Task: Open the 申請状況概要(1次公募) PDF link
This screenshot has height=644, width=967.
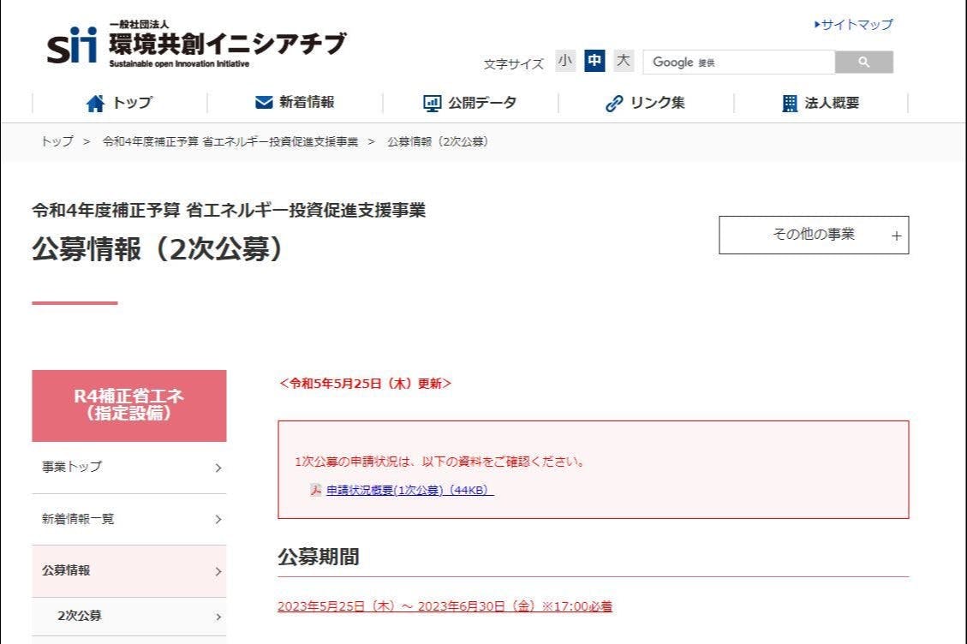Action: [409, 491]
